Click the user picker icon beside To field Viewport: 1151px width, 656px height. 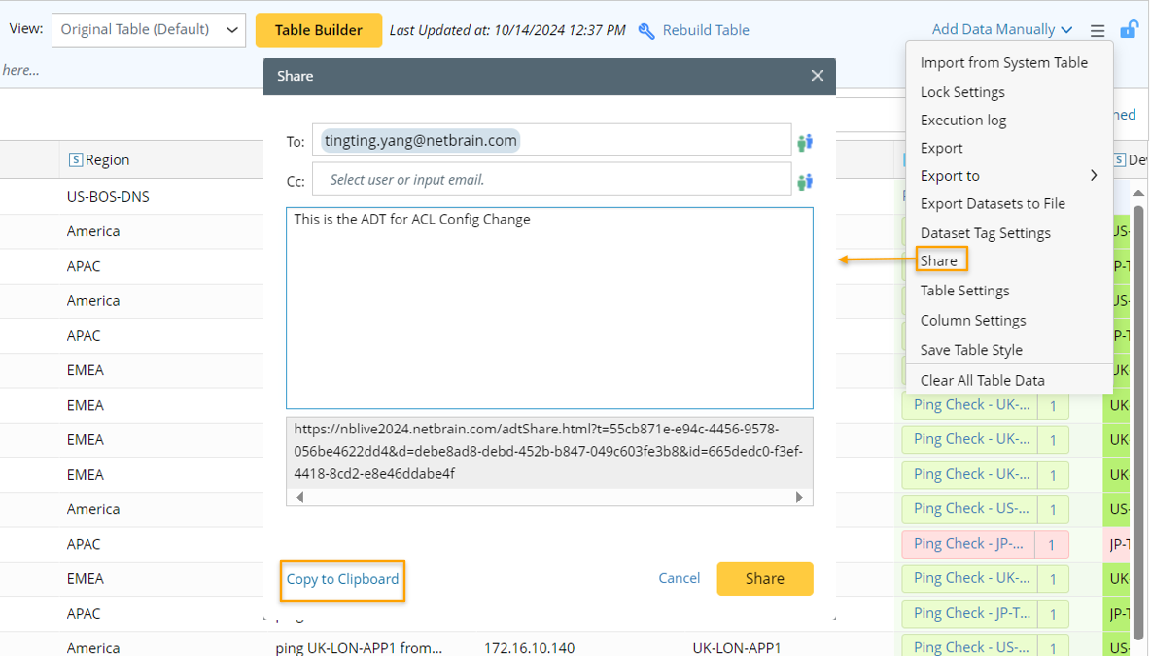tap(805, 143)
